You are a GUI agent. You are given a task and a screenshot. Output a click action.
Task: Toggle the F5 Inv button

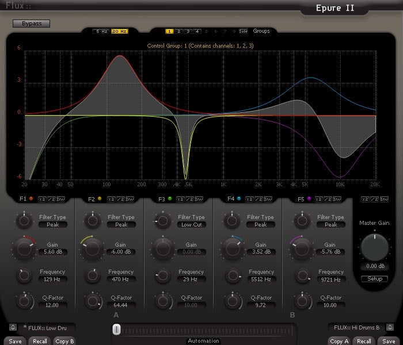click(x=337, y=199)
